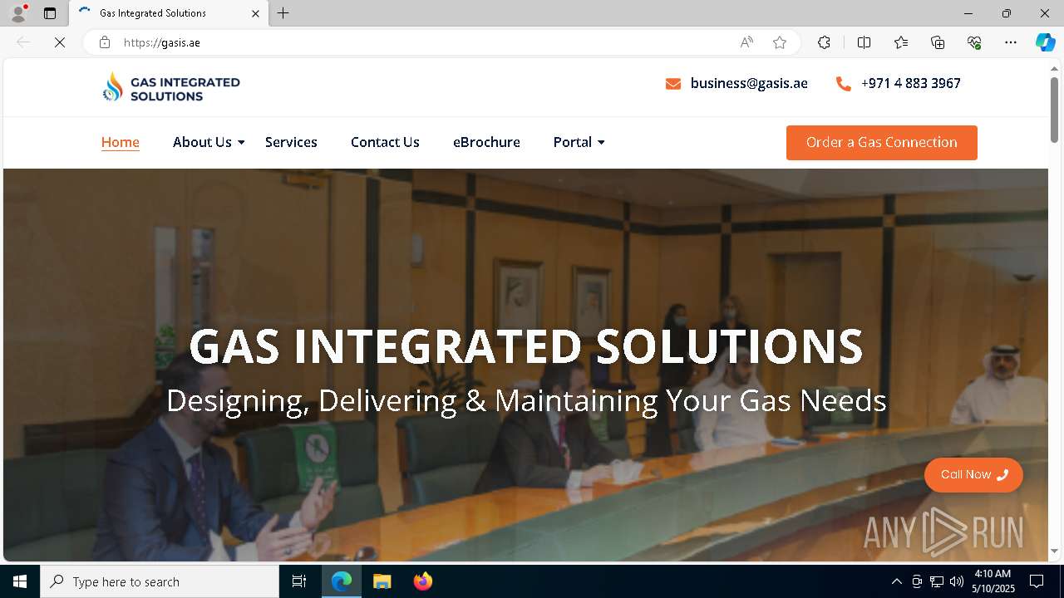Close the Gas Integrated Solutions tab
1064x598 pixels.
255,13
